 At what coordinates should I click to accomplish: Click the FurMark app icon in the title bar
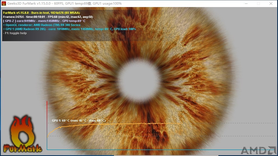(4, 3)
